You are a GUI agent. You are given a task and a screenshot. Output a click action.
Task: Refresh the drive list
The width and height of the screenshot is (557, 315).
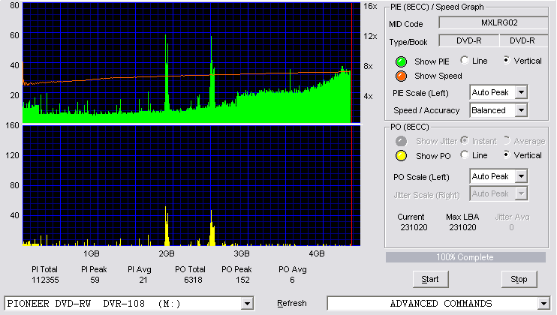click(292, 303)
